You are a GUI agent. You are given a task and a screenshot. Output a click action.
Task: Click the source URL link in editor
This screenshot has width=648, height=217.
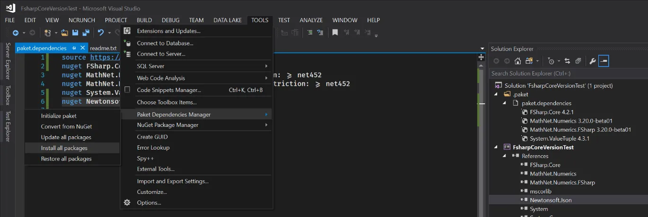tap(105, 58)
